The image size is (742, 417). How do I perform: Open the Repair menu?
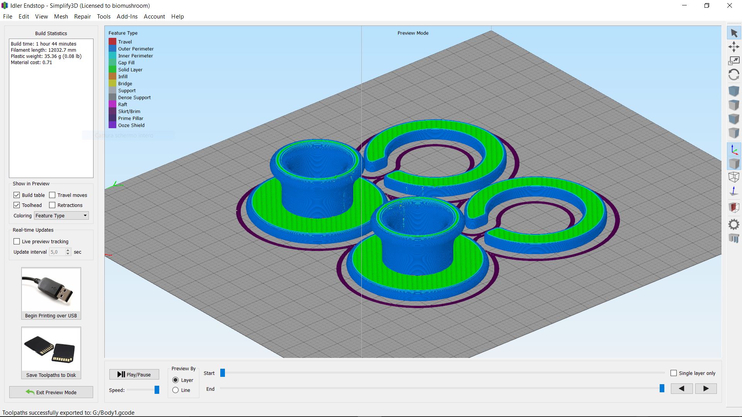click(x=82, y=17)
